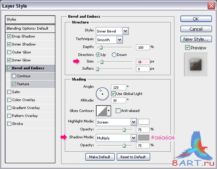This screenshot has width=217, height=169.
Task: Uncheck the Texture checkbox
Action: pyautogui.click(x=14, y=84)
